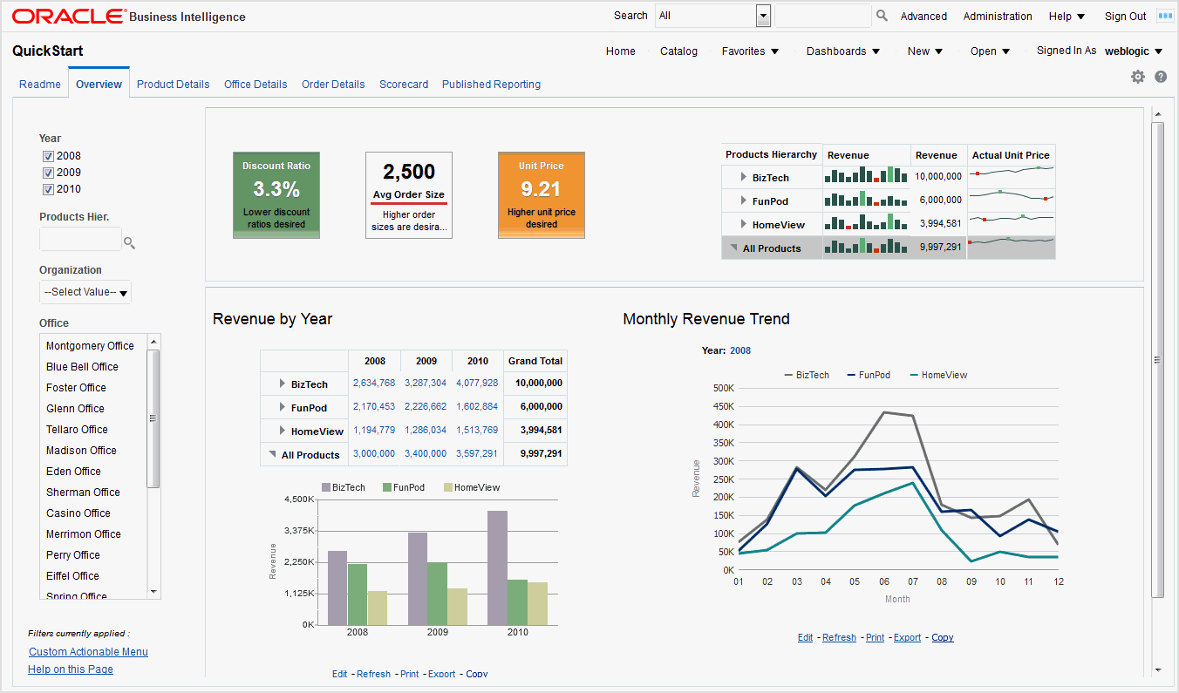Open the Products Hier. search icon
The image size is (1179, 693).
click(129, 243)
